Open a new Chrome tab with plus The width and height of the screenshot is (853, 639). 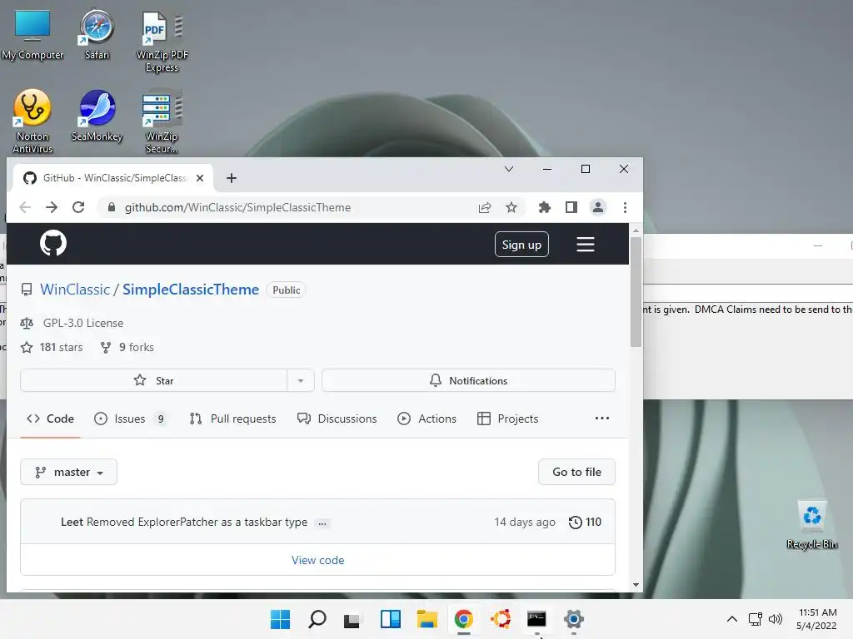point(232,178)
